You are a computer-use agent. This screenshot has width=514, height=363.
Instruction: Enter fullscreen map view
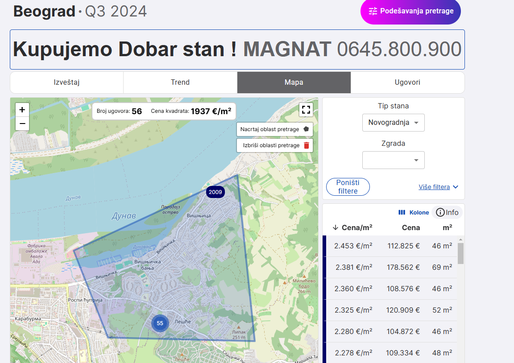click(x=306, y=110)
